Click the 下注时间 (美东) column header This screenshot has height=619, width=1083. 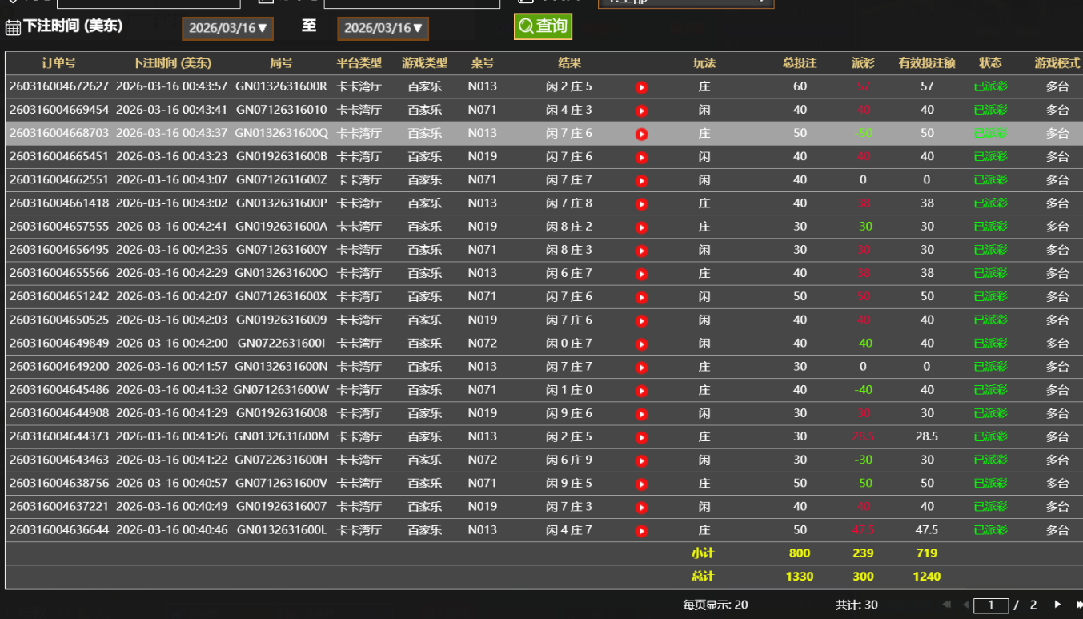[171, 63]
